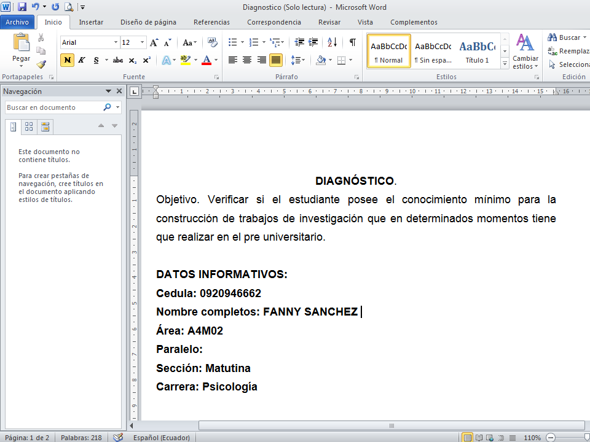Open Fuente dialog launcher
Screen dimensions: 590x442
point(217,77)
